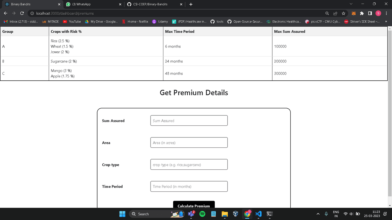
Task: Open the Extensions puzzle menu
Action: [362, 13]
